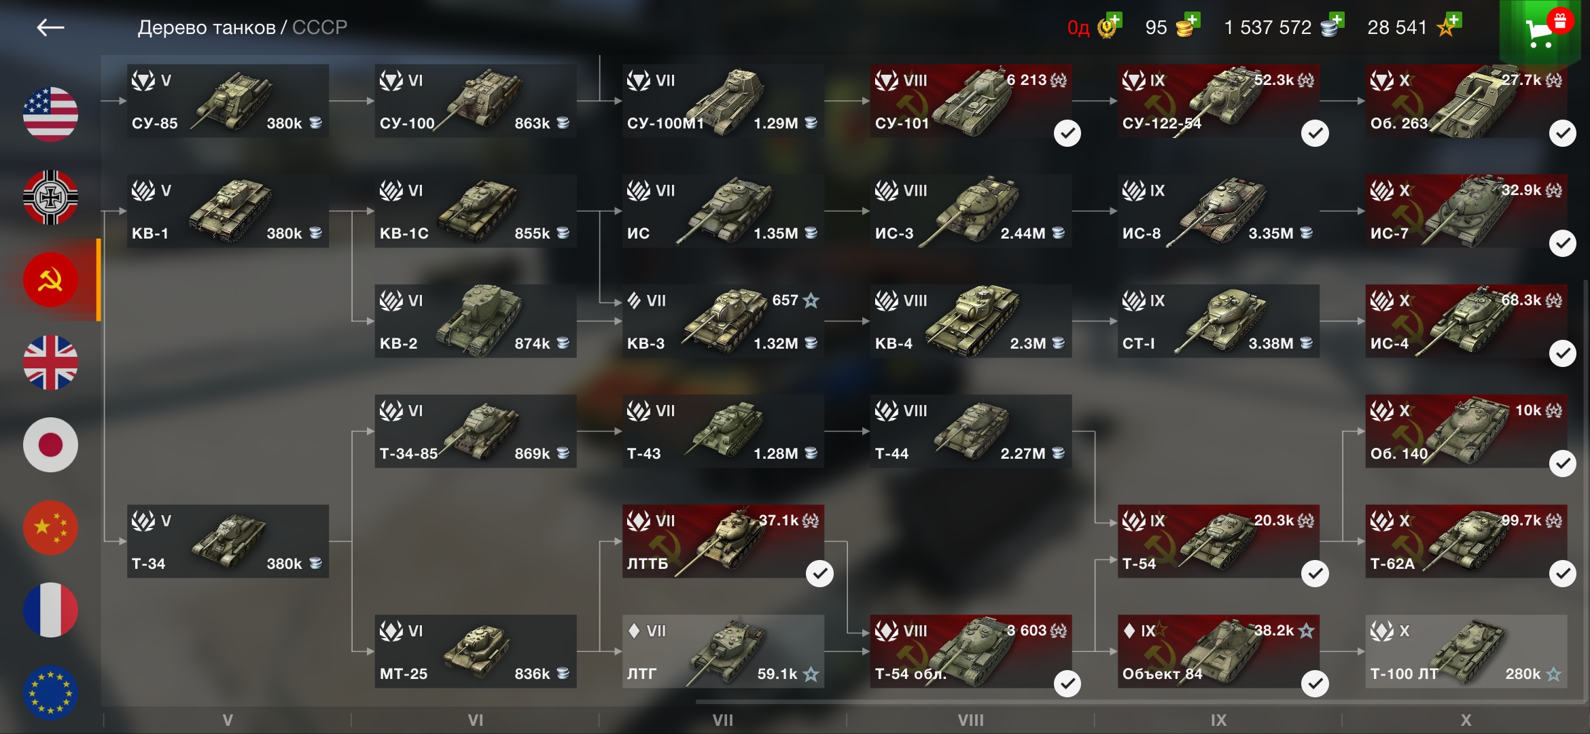1590x734 pixels.
Task: Select the USSR nation tab
Action: [50, 279]
